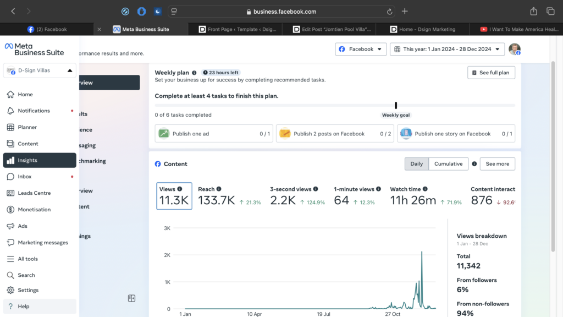Click the Meta Business Suite logo
This screenshot has height=317, width=563.
tap(35, 49)
